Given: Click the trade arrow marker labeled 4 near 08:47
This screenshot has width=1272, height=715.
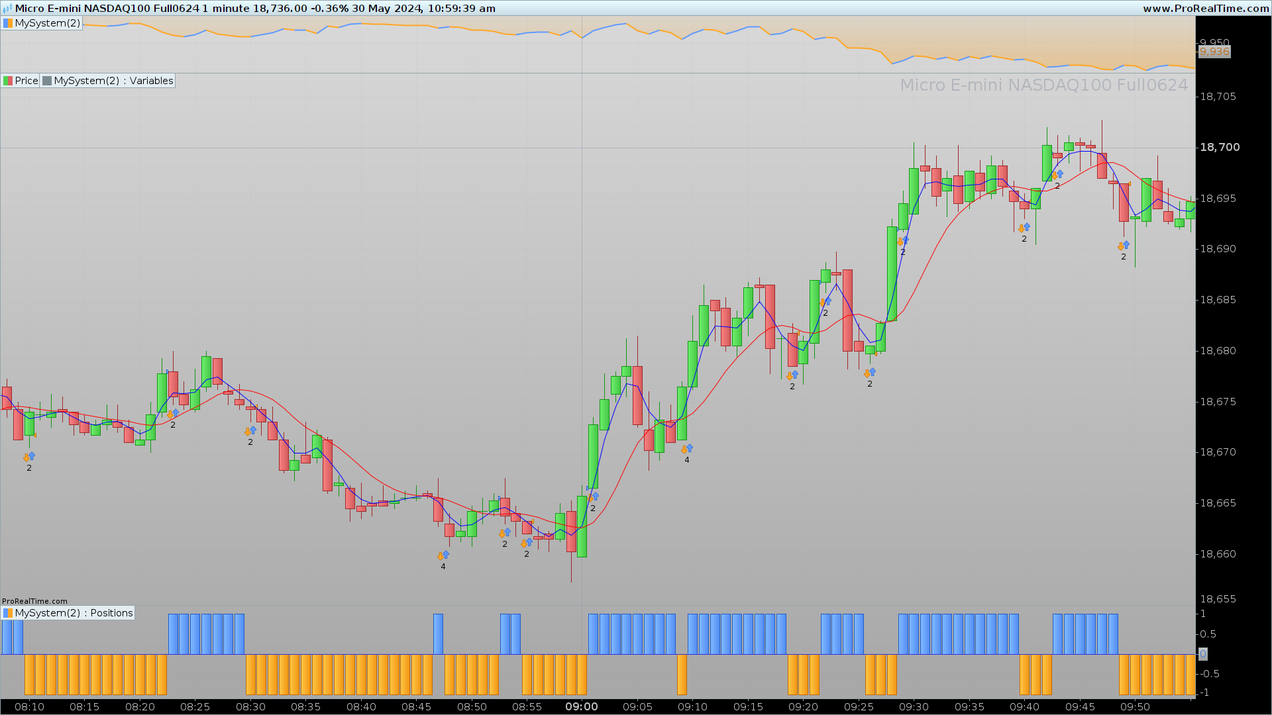Looking at the screenshot, I should click(x=443, y=555).
